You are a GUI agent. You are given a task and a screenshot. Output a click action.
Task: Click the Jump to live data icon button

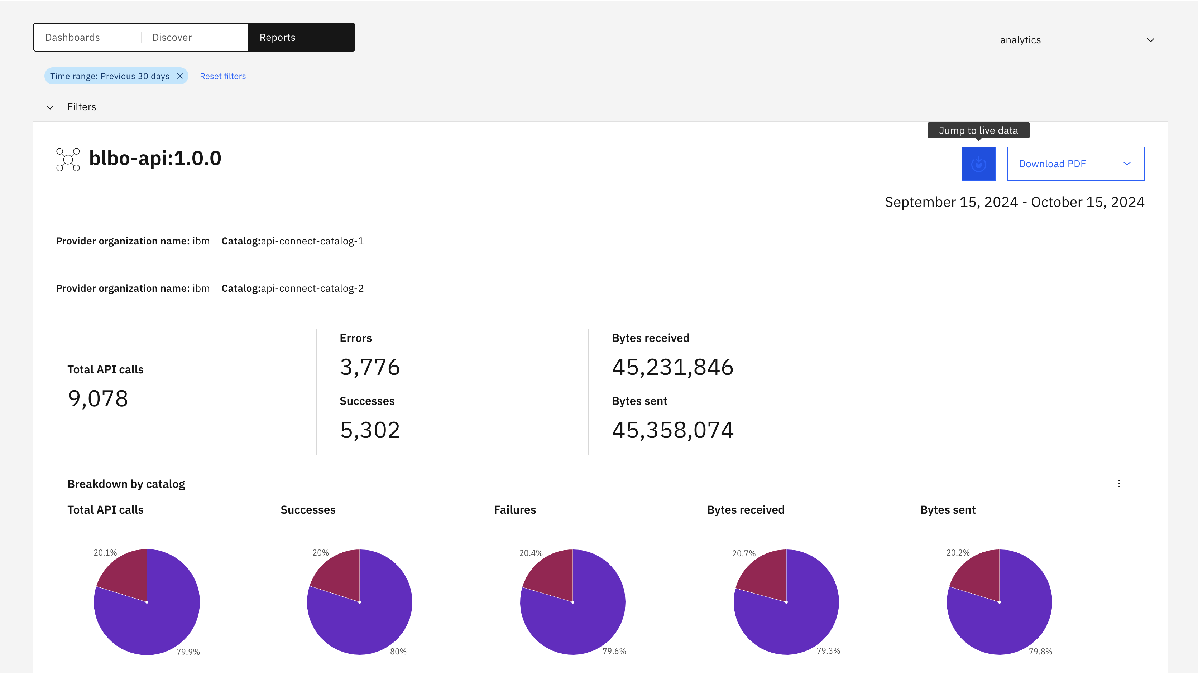pos(978,164)
